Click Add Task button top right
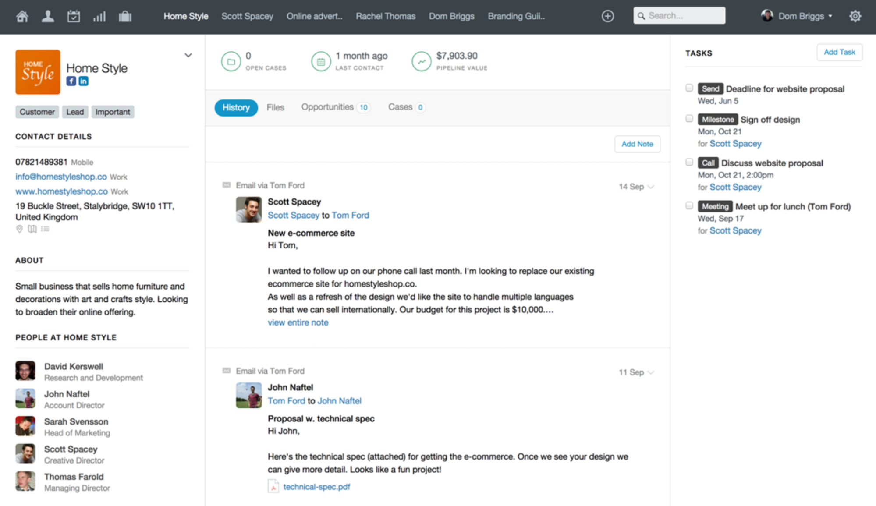 click(x=839, y=53)
